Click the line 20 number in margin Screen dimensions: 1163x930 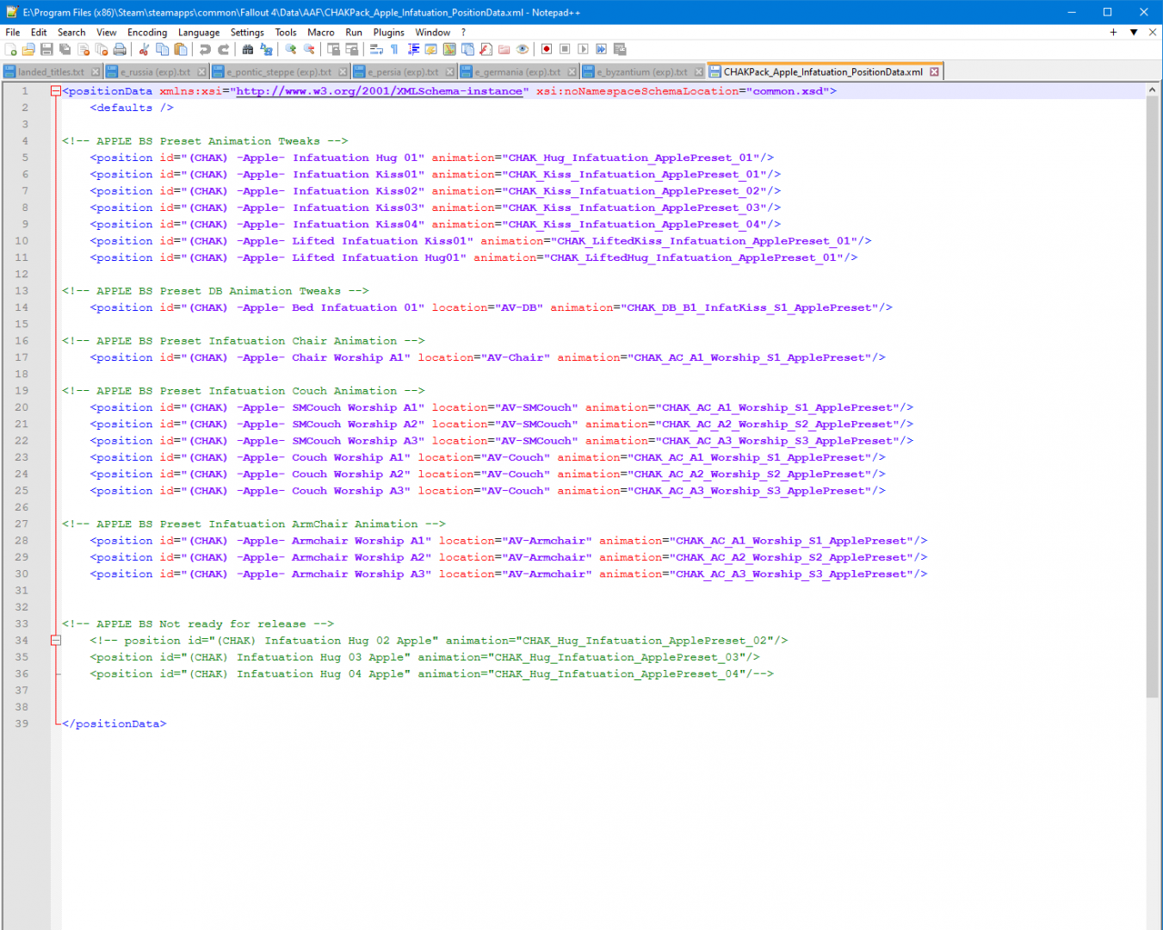[22, 407]
